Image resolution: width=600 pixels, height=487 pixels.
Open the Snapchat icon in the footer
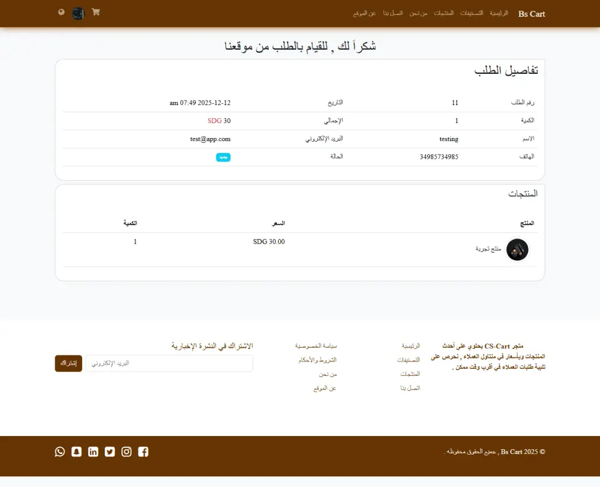(x=76, y=452)
